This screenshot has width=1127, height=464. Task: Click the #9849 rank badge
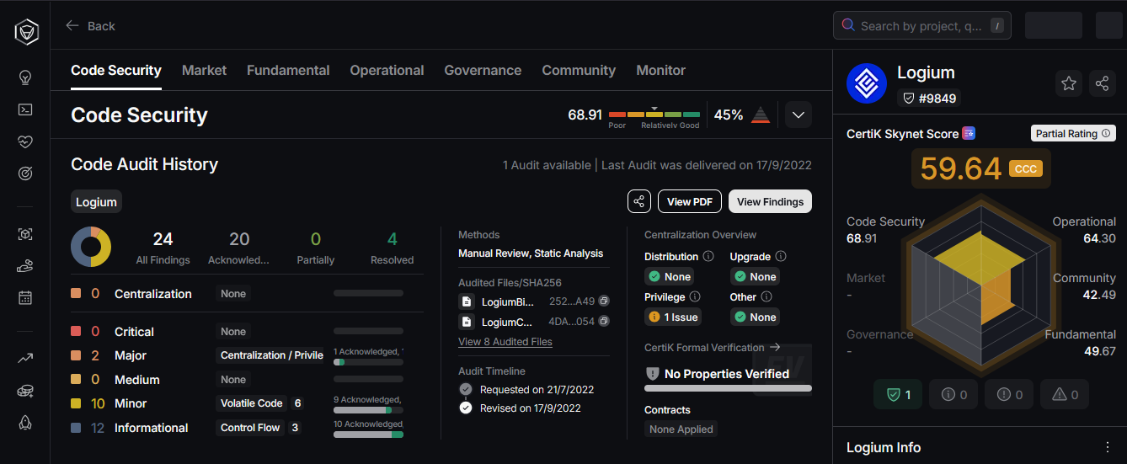click(x=929, y=98)
